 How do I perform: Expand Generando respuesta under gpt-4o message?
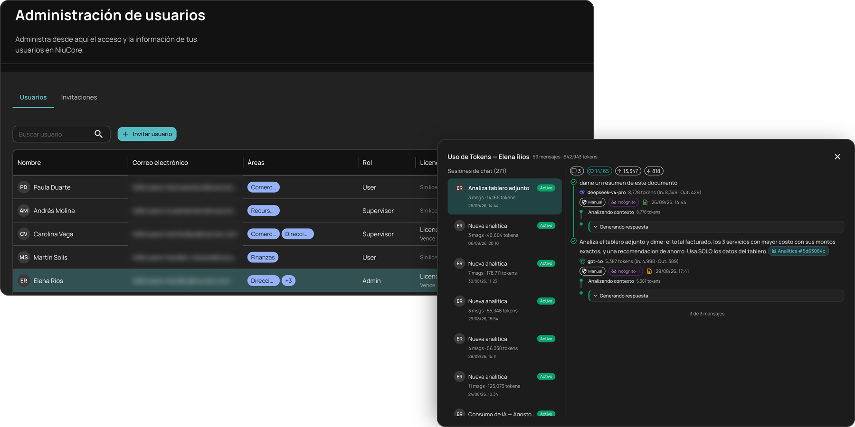click(716, 296)
